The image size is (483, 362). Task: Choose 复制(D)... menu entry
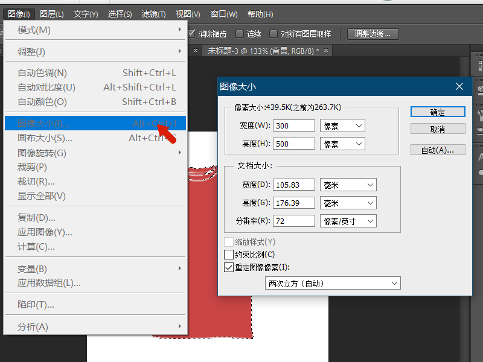(x=95, y=218)
